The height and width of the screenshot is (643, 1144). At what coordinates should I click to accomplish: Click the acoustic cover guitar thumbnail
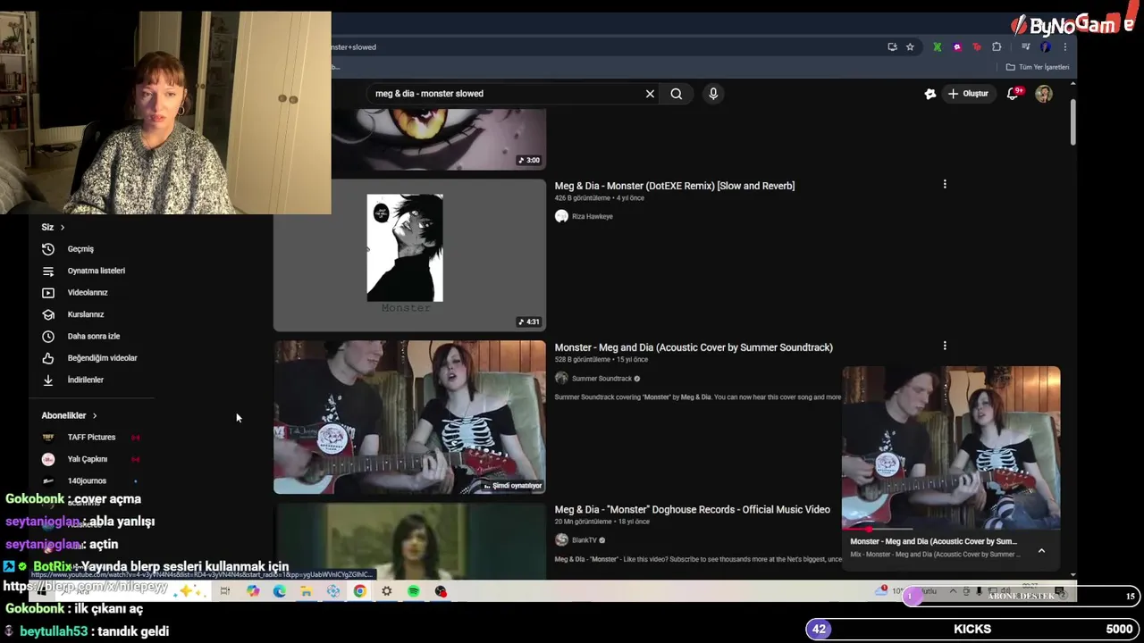pyautogui.click(x=409, y=417)
